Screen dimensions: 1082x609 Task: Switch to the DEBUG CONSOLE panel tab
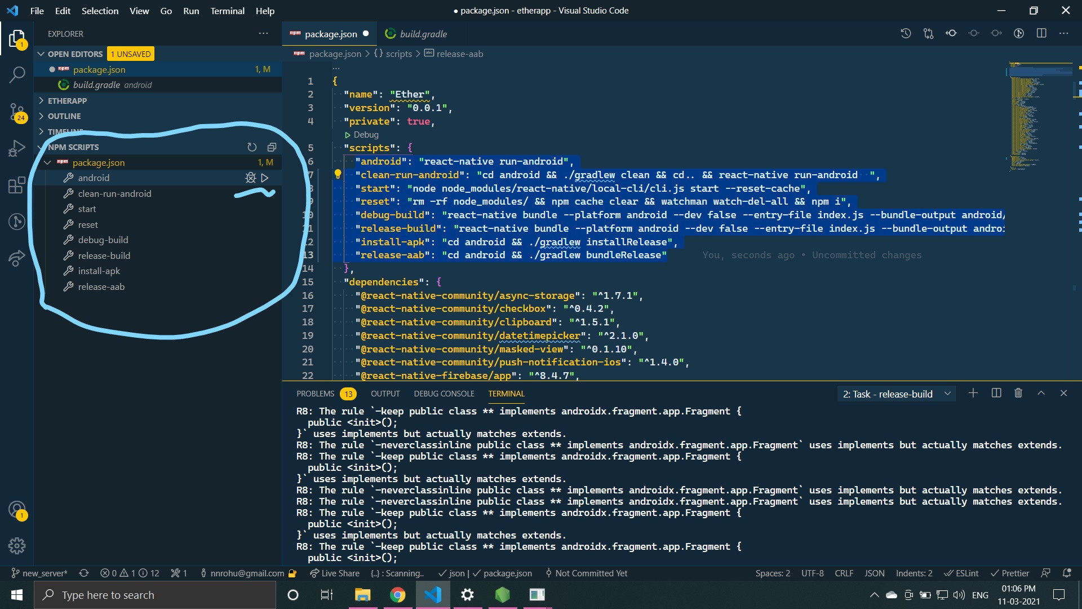pos(444,394)
